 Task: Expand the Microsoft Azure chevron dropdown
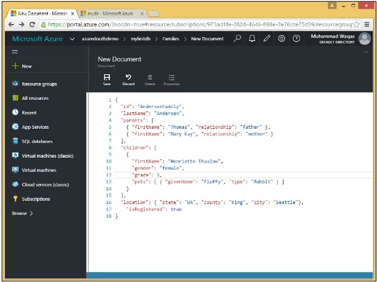72,39
